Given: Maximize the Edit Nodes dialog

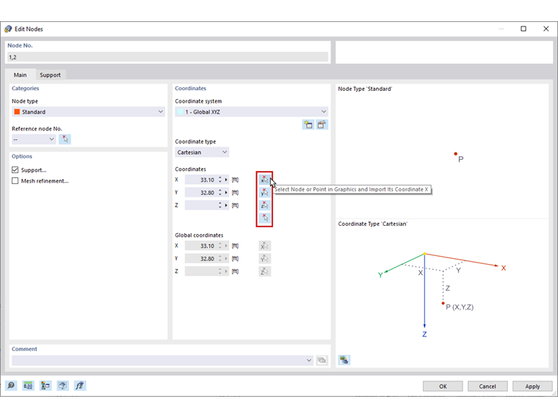Looking at the screenshot, I should coord(523,29).
